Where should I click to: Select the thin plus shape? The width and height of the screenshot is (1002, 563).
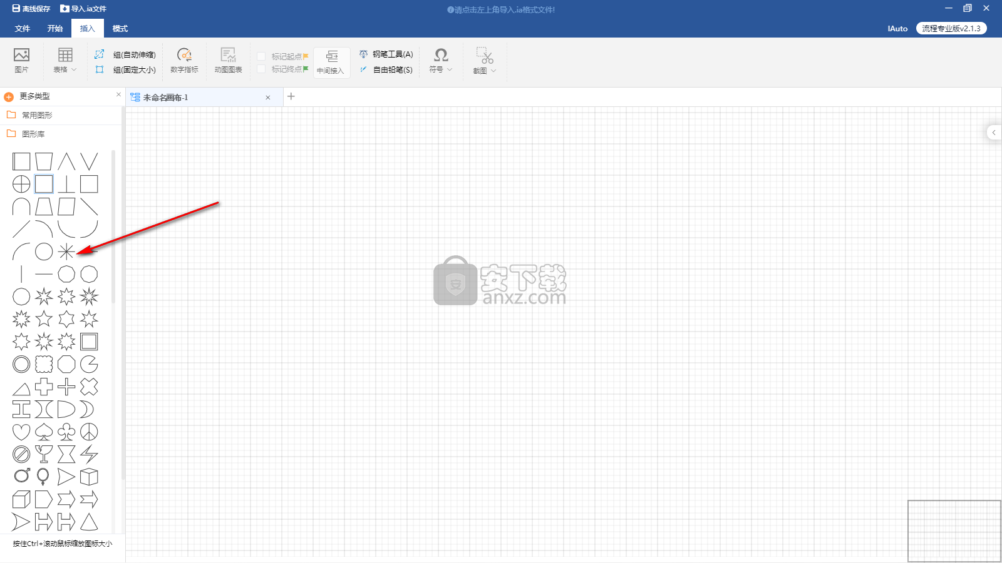tap(66, 387)
